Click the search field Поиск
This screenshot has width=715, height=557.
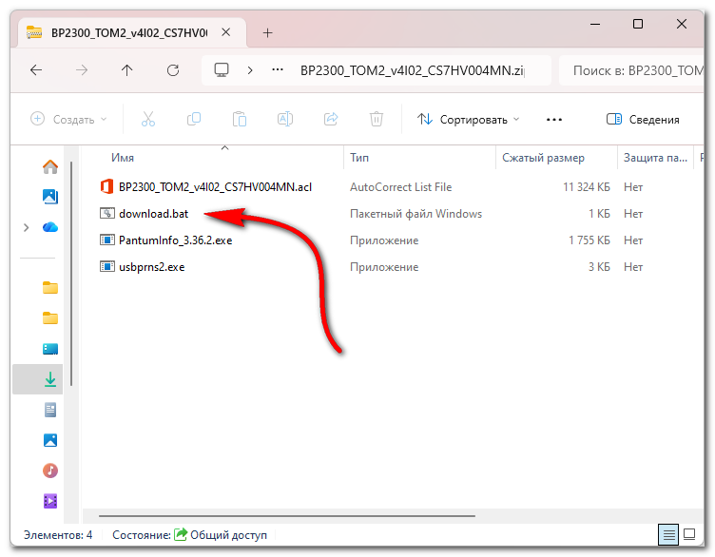[632, 70]
